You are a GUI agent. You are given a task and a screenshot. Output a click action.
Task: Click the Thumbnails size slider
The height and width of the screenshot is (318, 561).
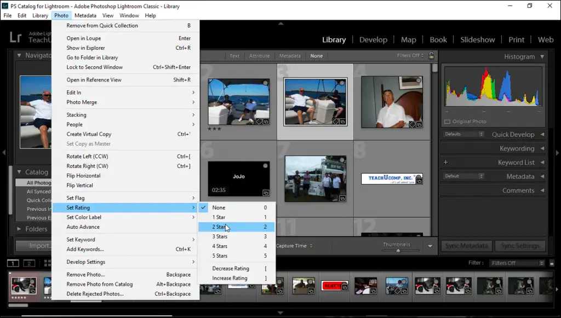click(398, 250)
